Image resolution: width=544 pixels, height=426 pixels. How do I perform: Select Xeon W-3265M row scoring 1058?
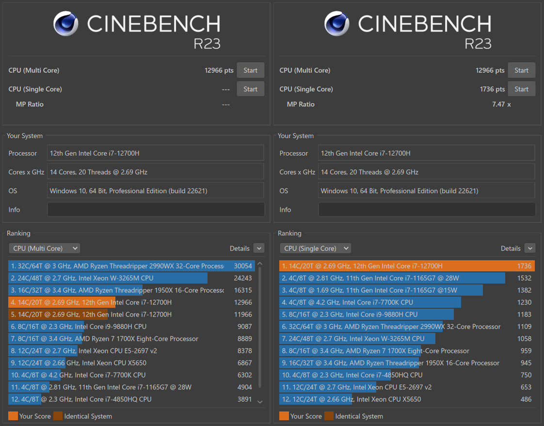pyautogui.click(x=407, y=339)
